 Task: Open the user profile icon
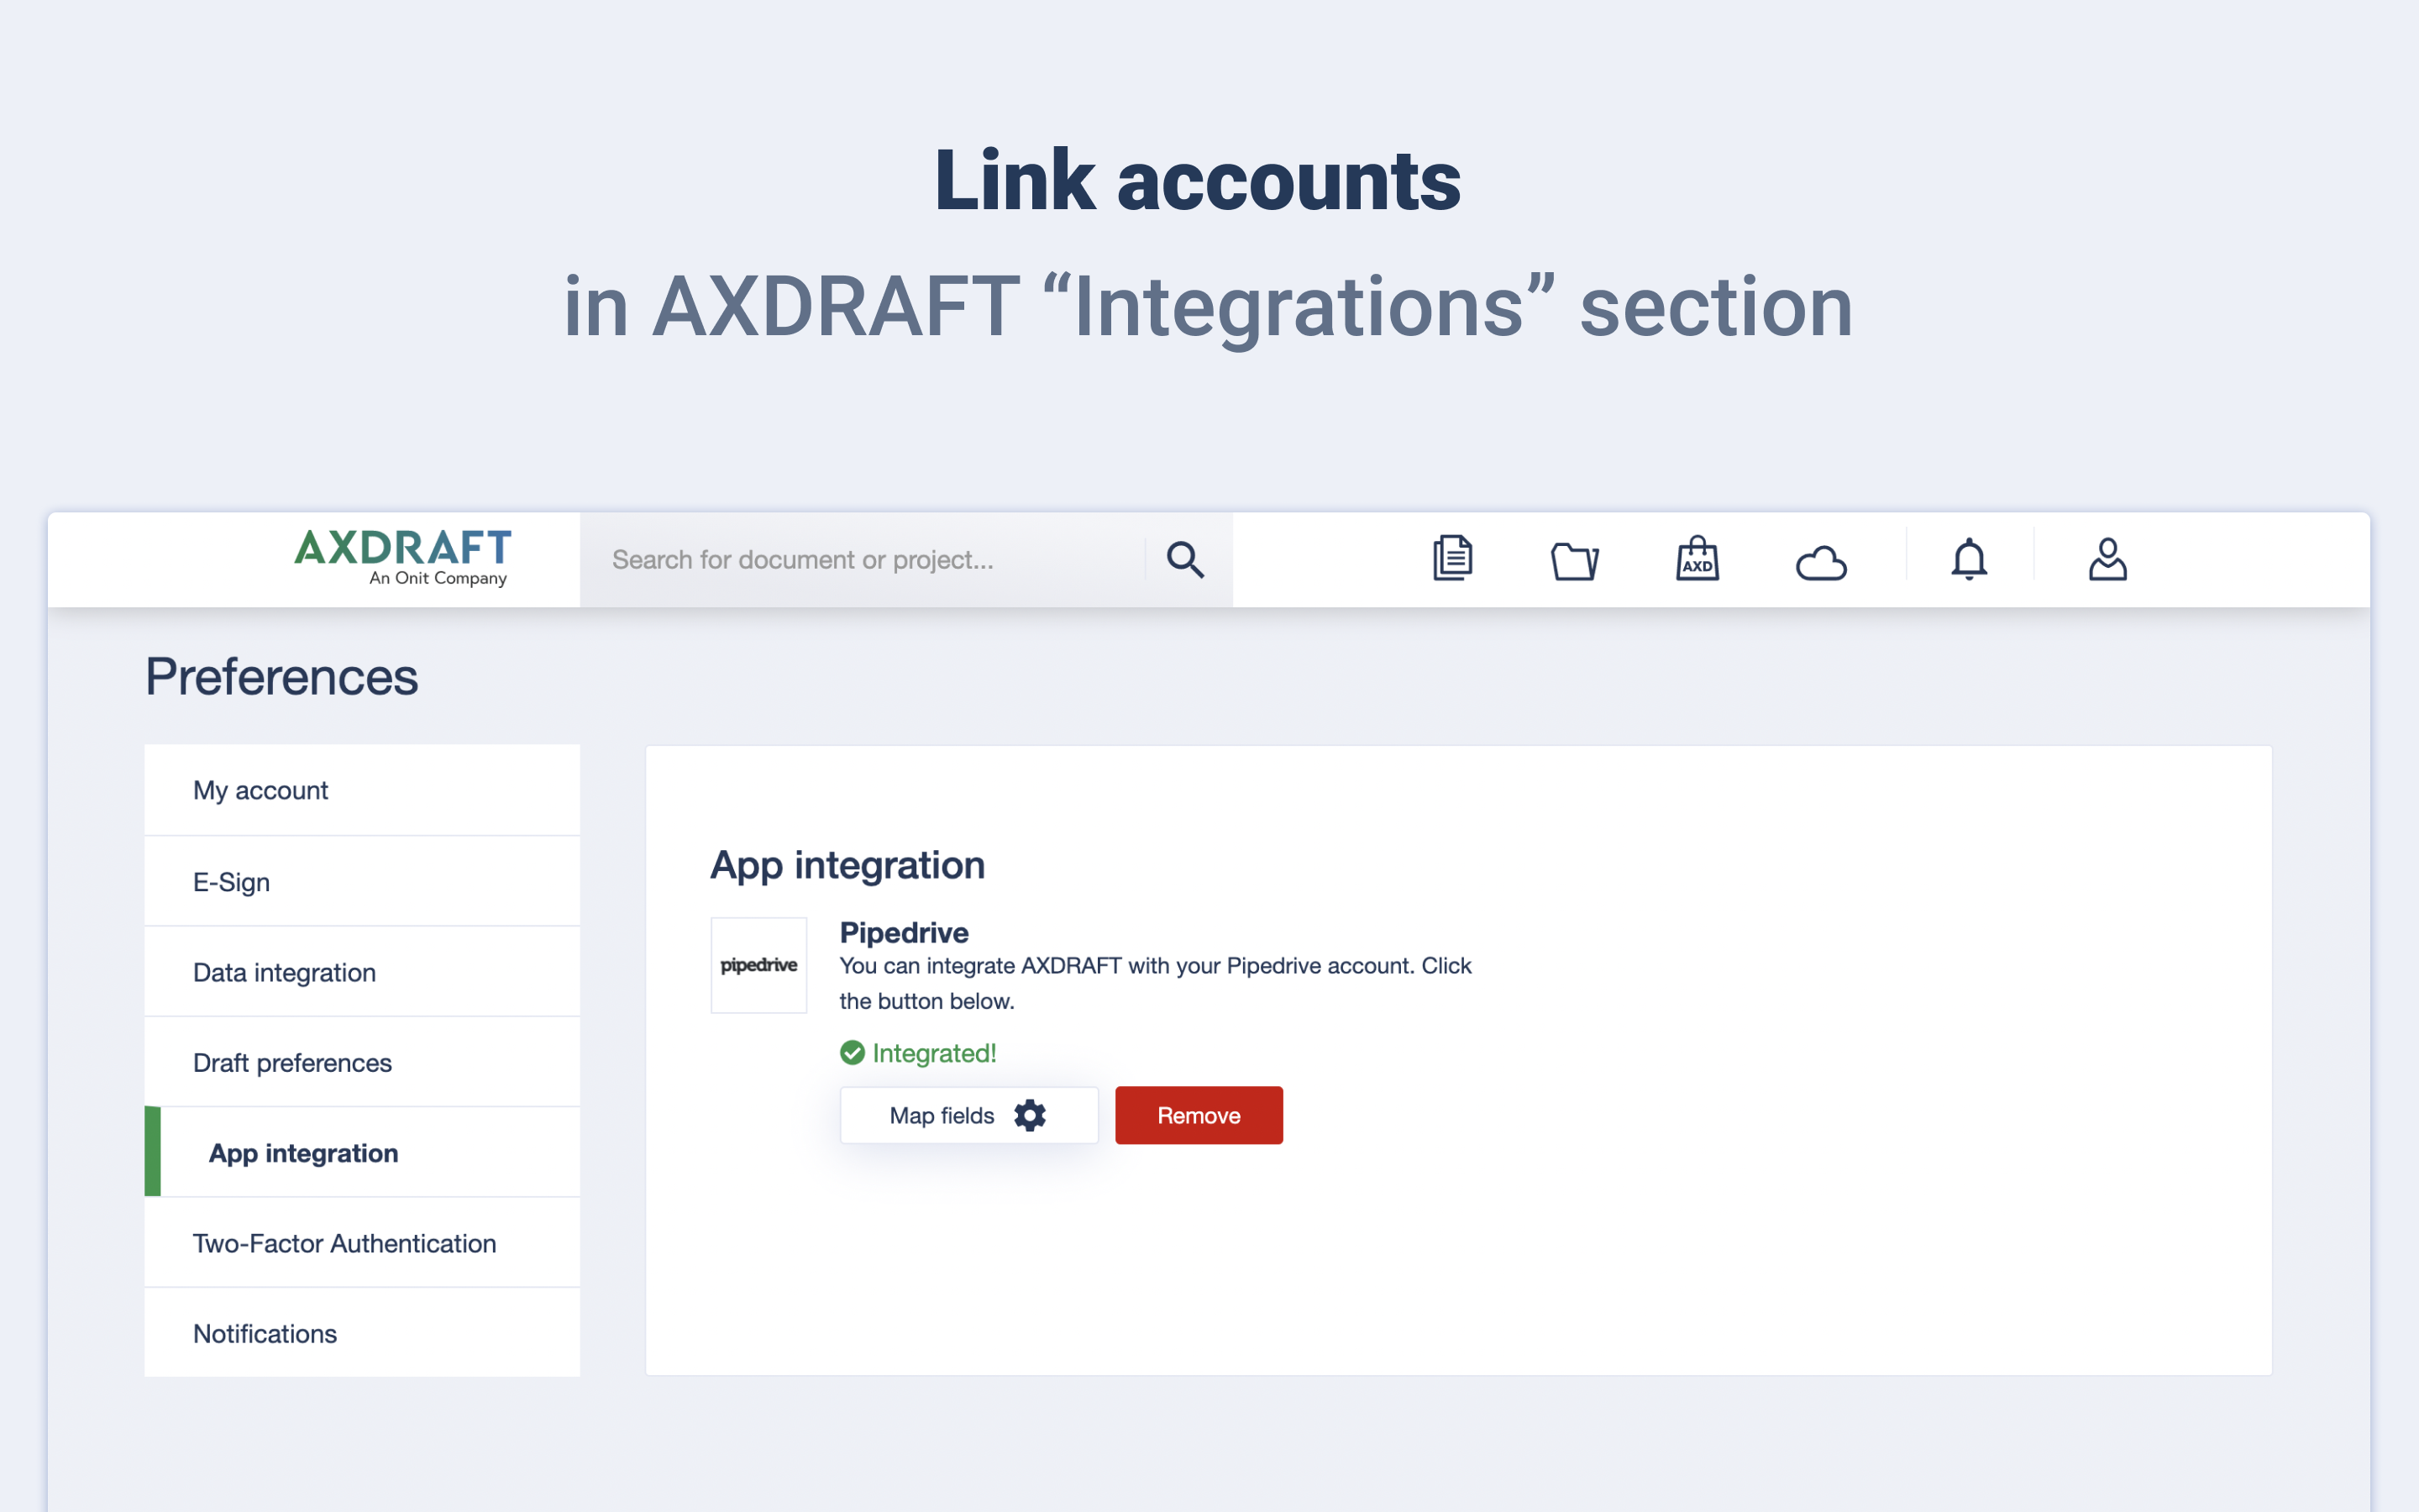2107,559
